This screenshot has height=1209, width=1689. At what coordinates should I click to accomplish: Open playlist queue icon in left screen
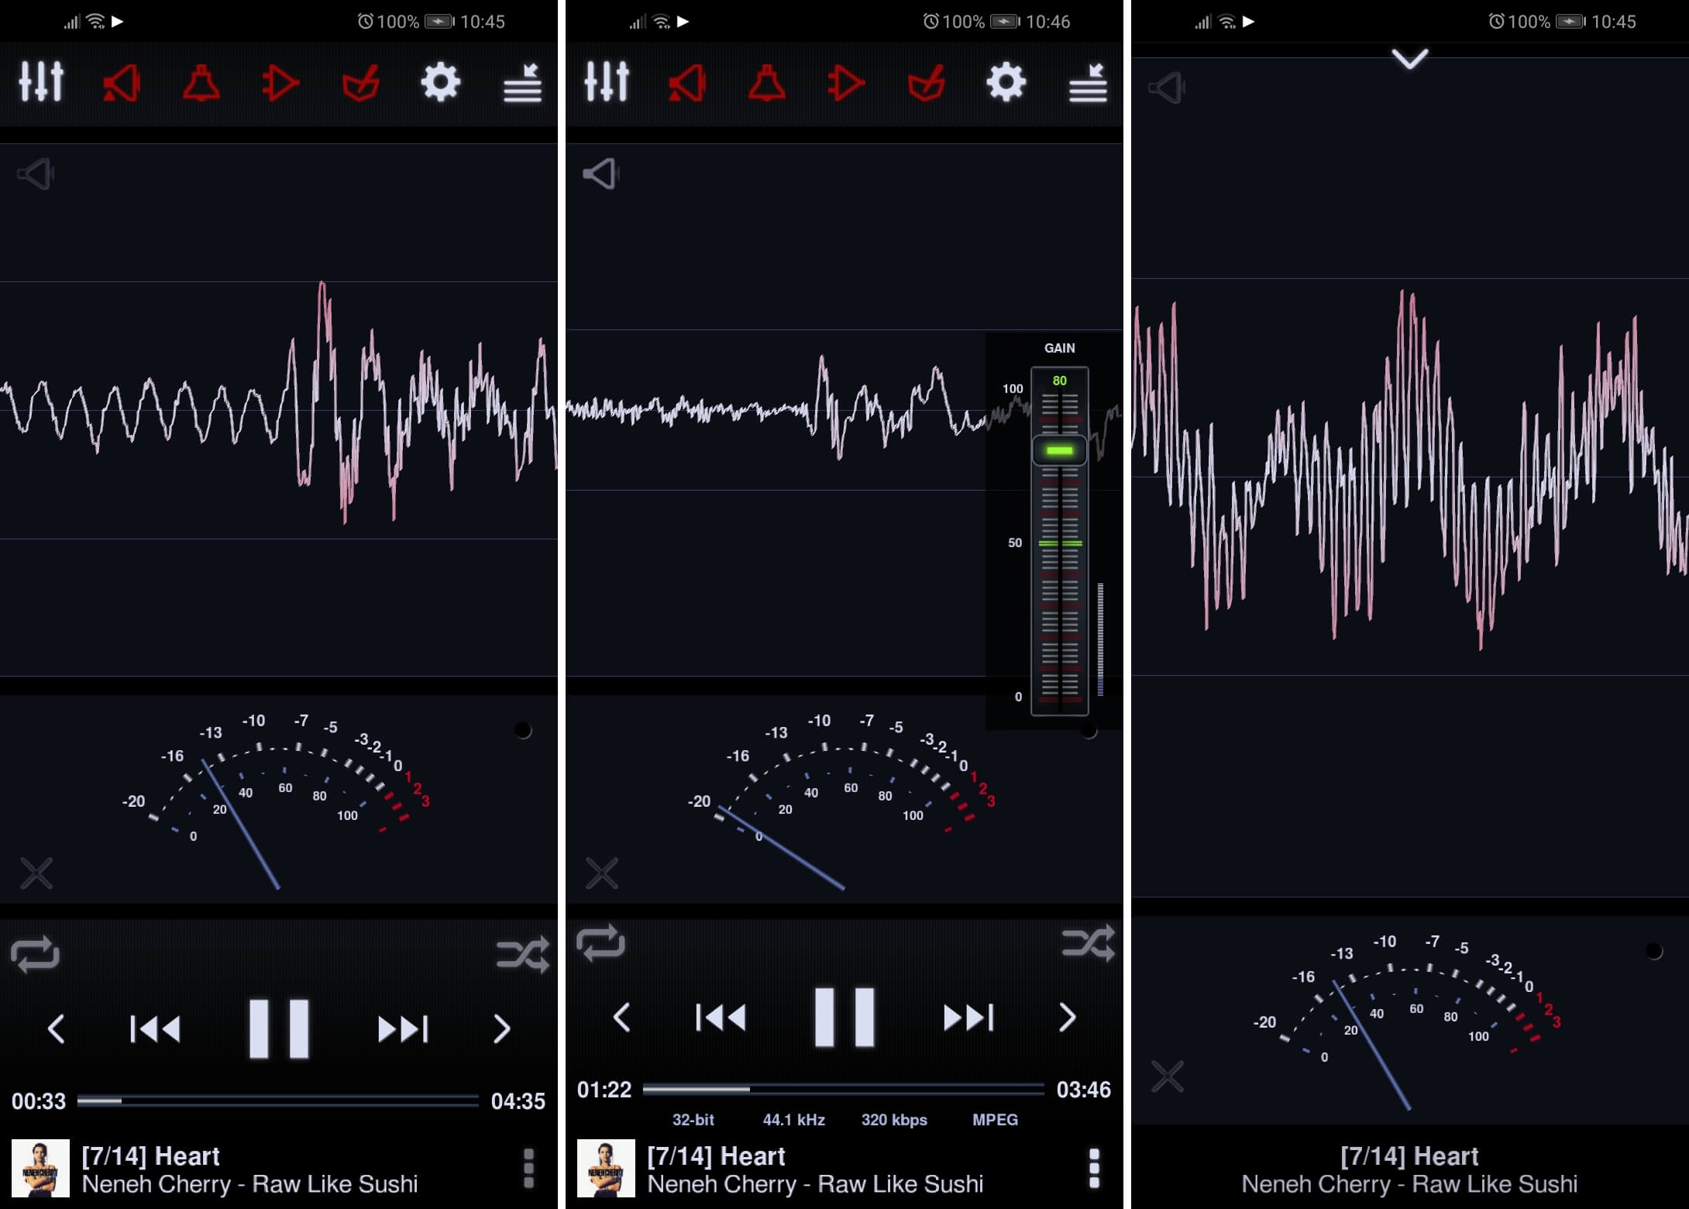pyautogui.click(x=522, y=83)
